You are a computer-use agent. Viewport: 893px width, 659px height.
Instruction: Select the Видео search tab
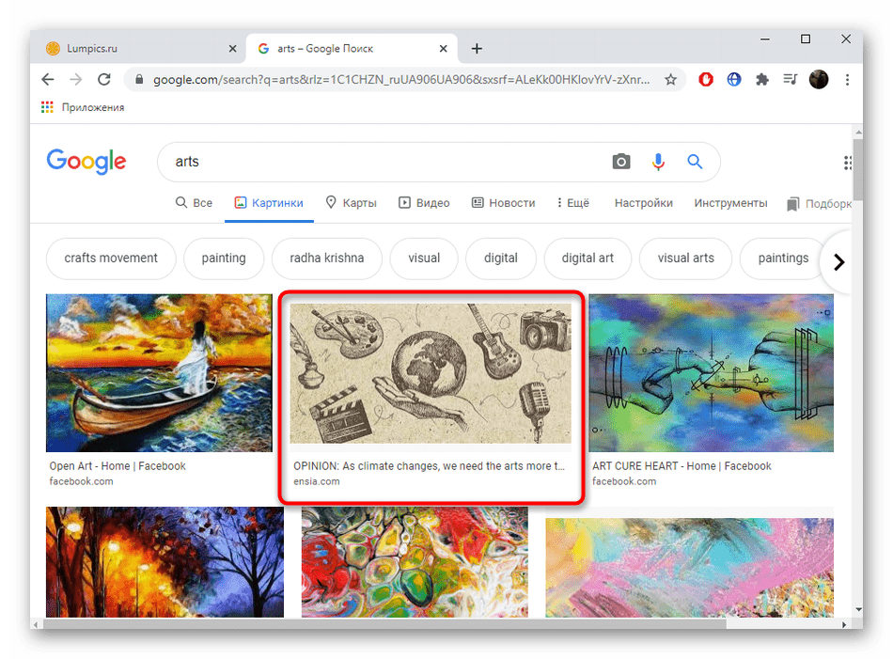424,203
